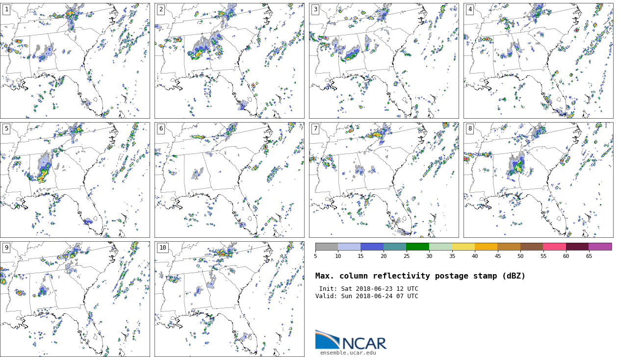Screen dimensions: 618x357
Task: Open ensemble member 5 reflectivity map
Action: click(75, 180)
